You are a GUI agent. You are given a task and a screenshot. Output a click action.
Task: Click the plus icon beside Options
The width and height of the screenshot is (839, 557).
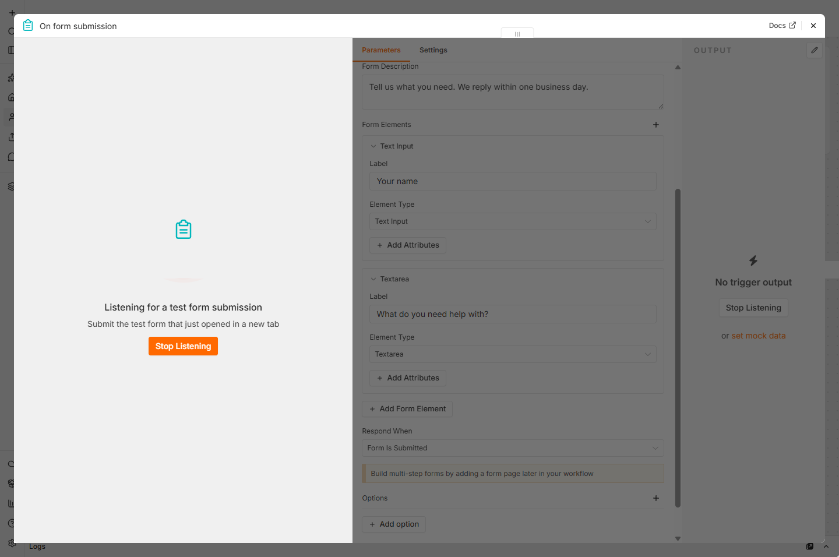click(656, 498)
